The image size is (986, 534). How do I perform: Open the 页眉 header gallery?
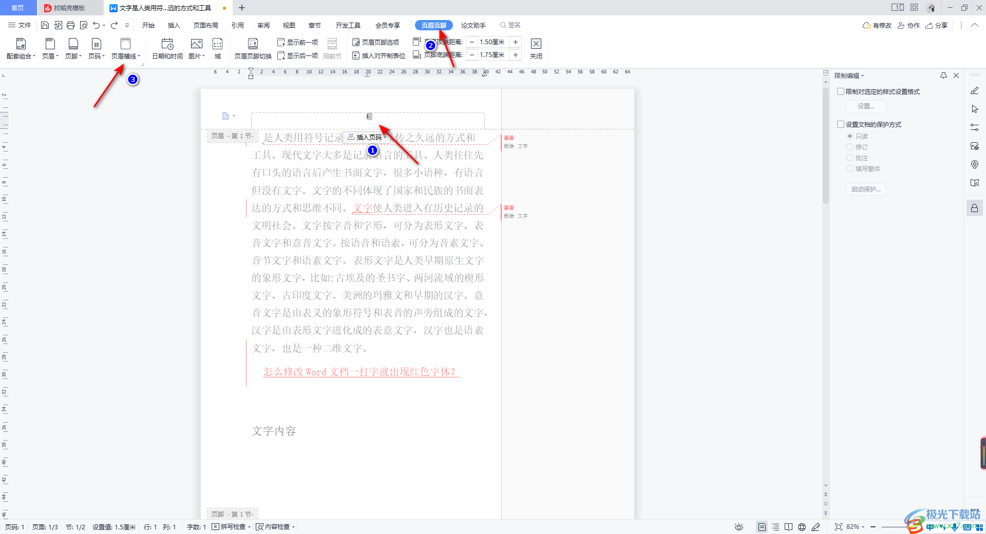point(50,49)
